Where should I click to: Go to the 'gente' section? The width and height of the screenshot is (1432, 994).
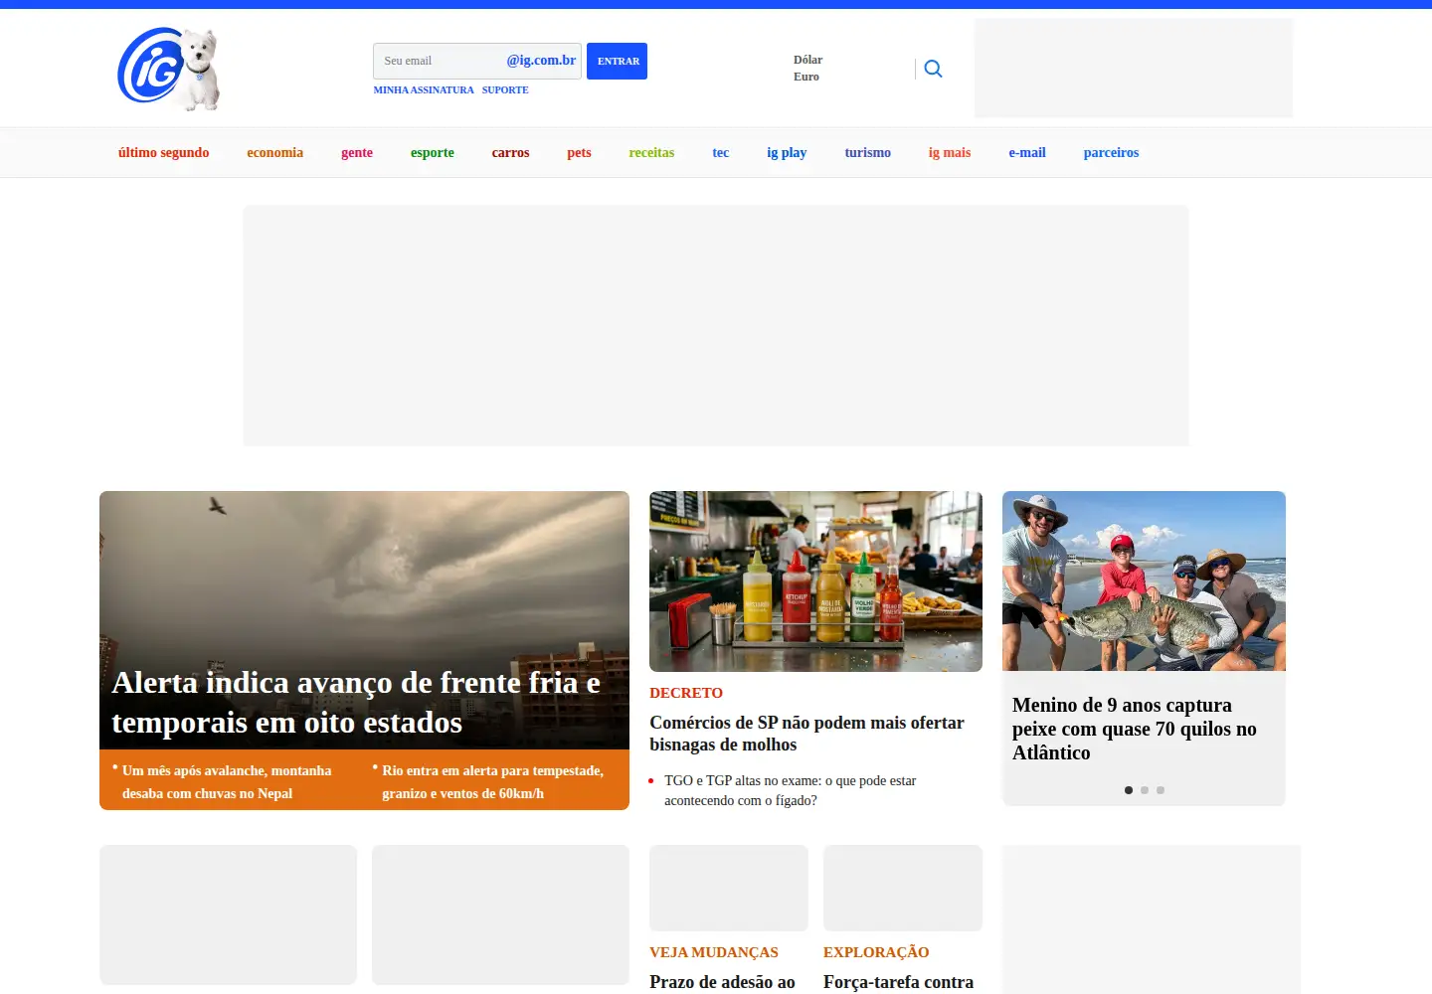pos(357,152)
